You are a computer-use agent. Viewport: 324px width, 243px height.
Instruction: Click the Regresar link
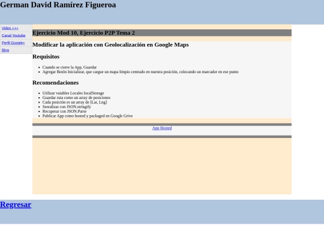tap(16, 205)
